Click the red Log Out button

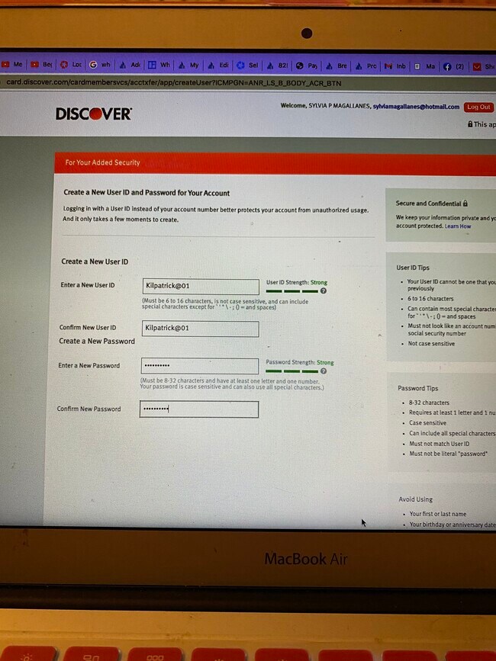click(x=478, y=107)
